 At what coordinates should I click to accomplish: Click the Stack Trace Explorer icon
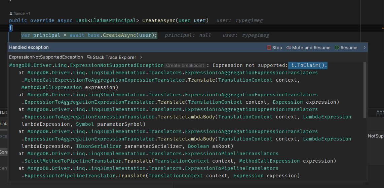coord(89,57)
